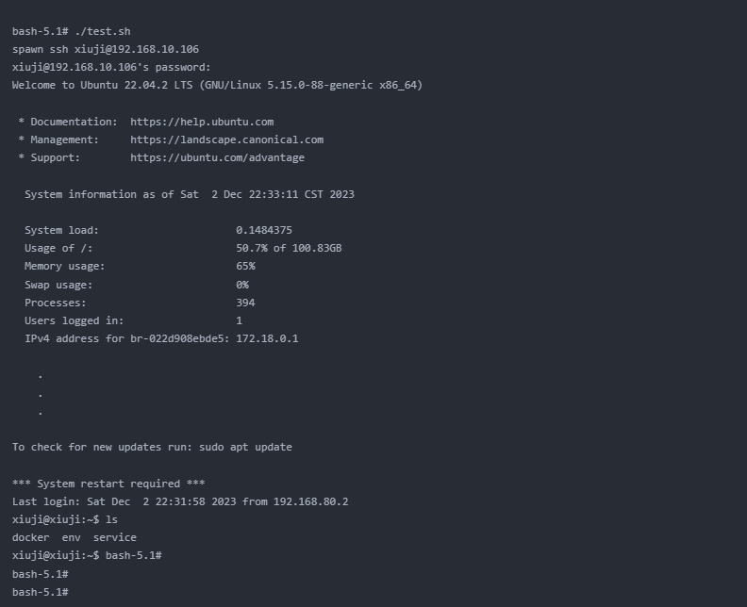Click the service directory name in ls output
Viewport: 747px width, 607px height.
(x=115, y=537)
